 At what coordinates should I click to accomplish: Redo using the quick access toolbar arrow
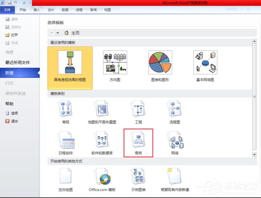[x=24, y=3]
